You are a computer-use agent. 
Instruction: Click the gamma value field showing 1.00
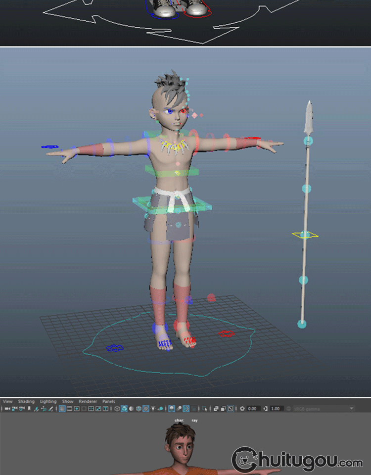click(276, 409)
